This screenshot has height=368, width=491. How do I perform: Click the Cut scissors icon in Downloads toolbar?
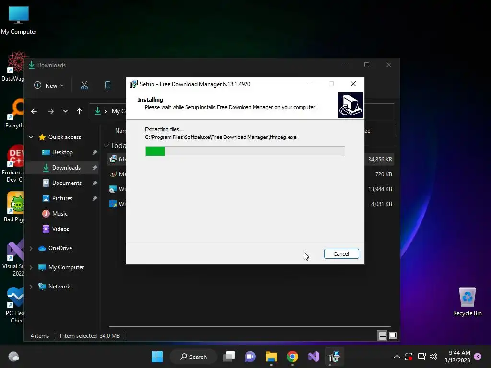pyautogui.click(x=84, y=85)
